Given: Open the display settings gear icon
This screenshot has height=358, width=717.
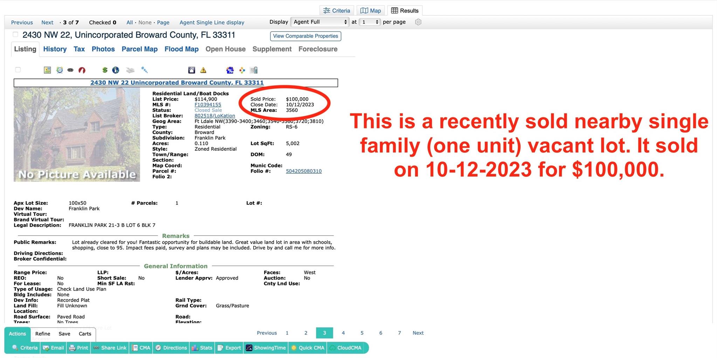Looking at the screenshot, I should [x=418, y=22].
